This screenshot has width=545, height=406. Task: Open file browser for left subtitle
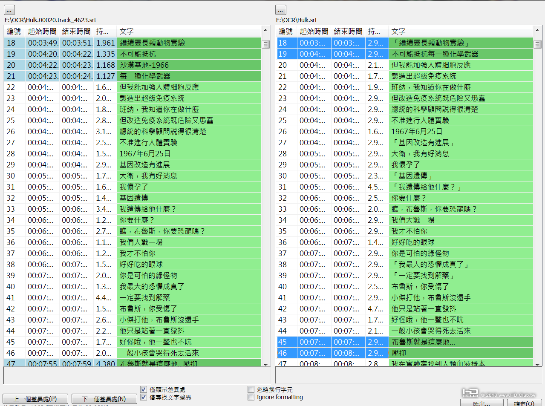point(9,10)
